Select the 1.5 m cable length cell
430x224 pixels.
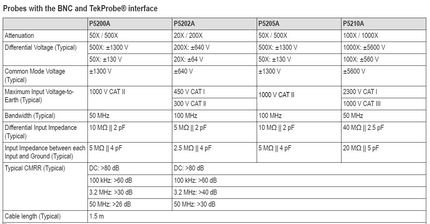click(x=97, y=216)
